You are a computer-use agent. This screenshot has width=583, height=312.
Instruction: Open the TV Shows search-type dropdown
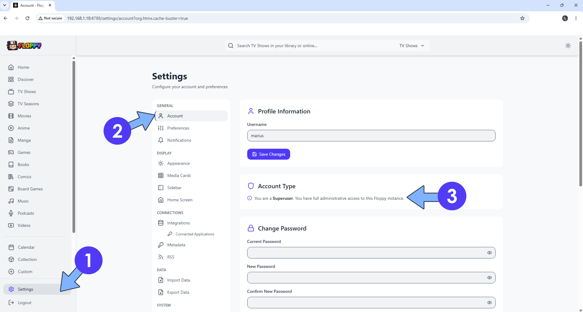click(412, 46)
